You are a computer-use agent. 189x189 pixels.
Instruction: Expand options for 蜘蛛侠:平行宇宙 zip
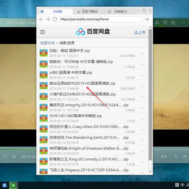[143, 65]
